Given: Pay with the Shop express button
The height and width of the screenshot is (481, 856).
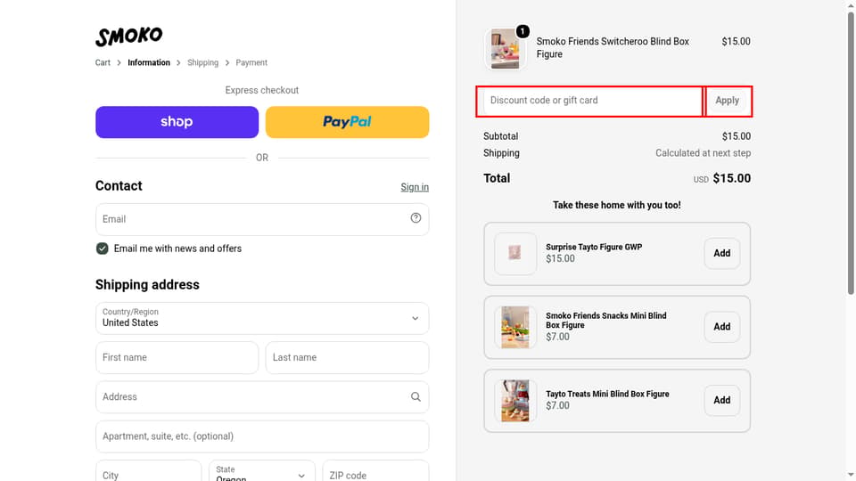Looking at the screenshot, I should (177, 122).
